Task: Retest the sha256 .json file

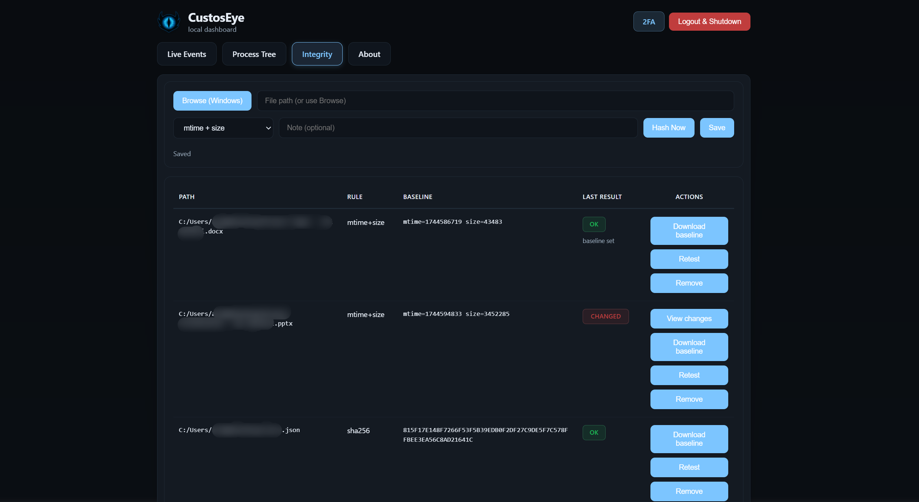Action: click(x=689, y=467)
